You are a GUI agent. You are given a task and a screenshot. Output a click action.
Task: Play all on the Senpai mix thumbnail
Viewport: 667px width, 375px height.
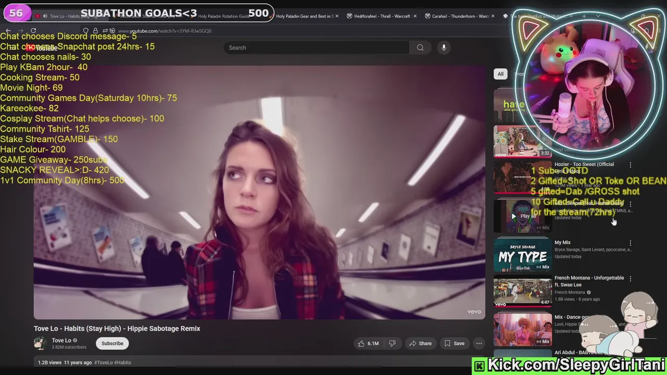(522, 216)
